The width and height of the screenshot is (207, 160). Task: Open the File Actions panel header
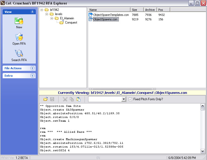click(x=19, y=68)
